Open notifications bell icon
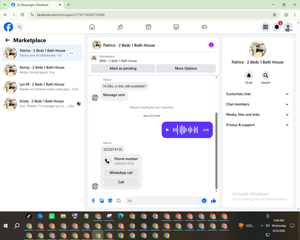Image resolution: width=300 pixels, height=240 pixels. tap(277, 27)
